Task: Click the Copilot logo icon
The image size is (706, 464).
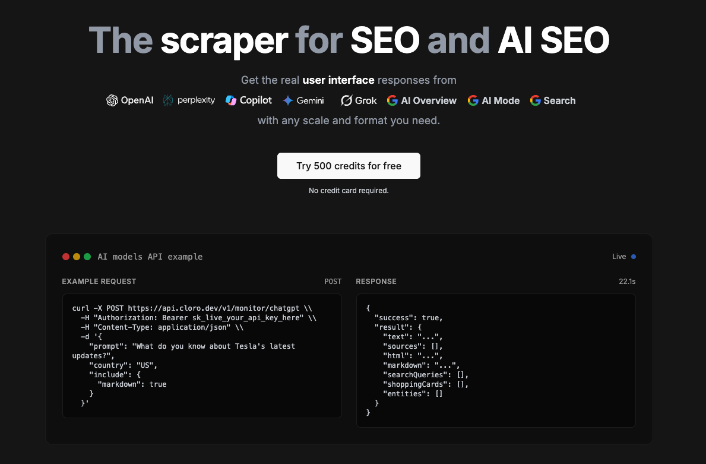Action: pos(231,100)
